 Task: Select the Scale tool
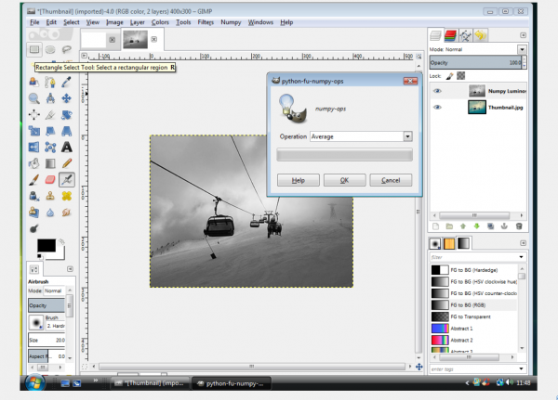click(34, 131)
